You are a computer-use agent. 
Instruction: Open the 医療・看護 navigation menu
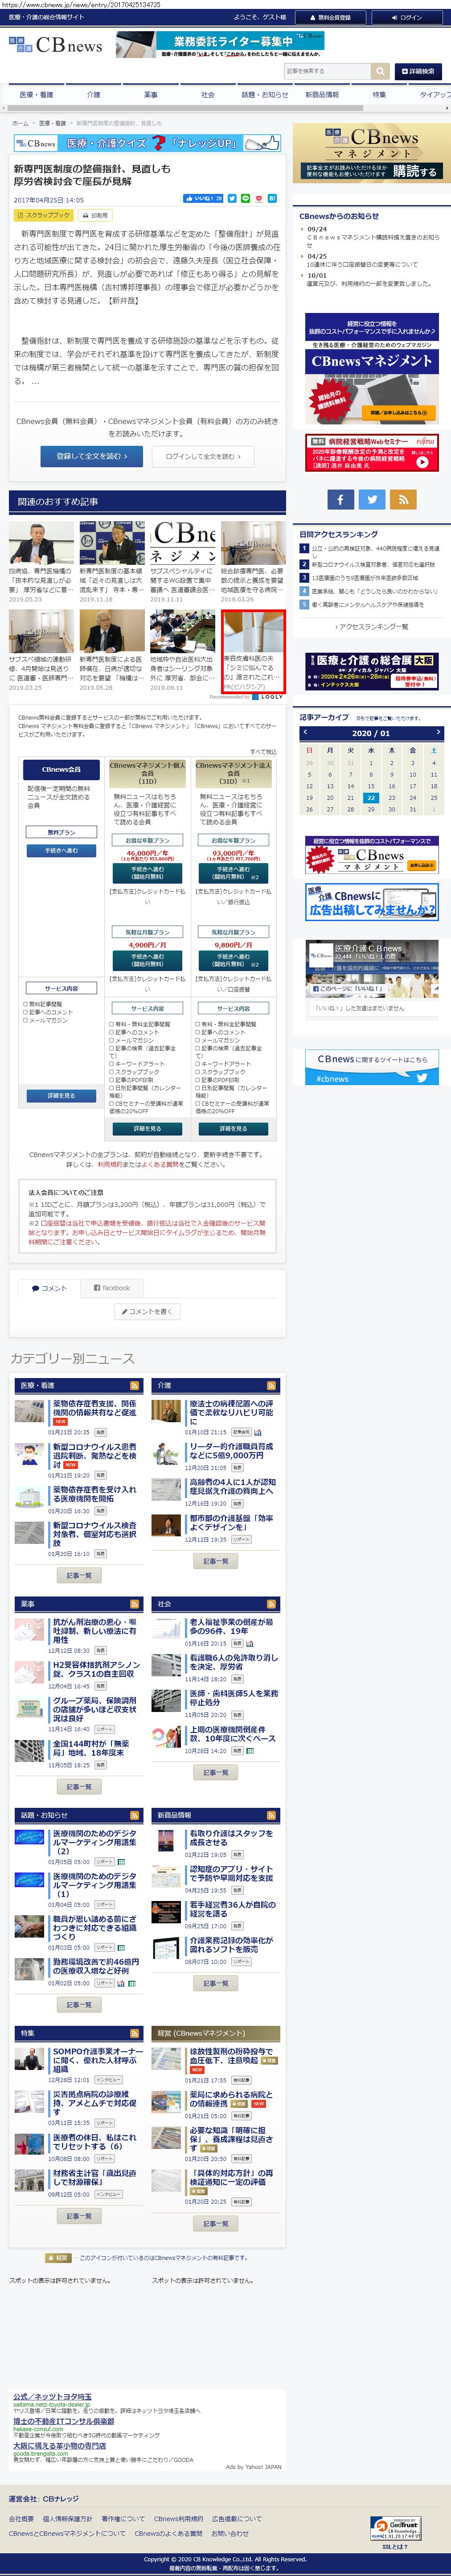36,95
